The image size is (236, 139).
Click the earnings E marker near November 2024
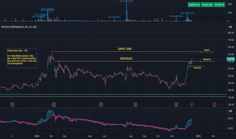pos(176,105)
